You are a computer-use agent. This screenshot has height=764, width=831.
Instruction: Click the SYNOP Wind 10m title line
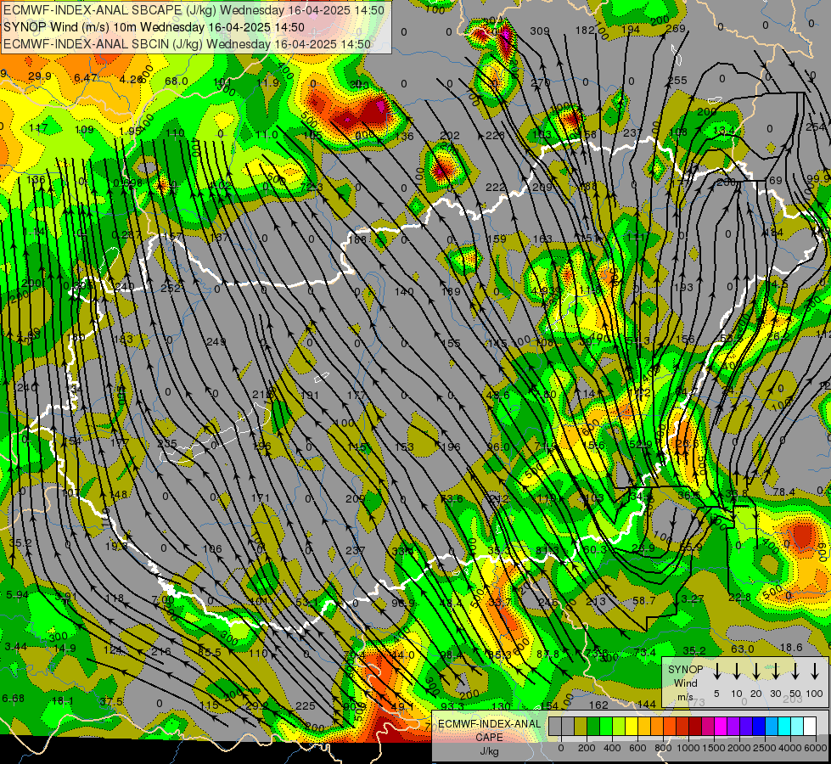pos(154,27)
